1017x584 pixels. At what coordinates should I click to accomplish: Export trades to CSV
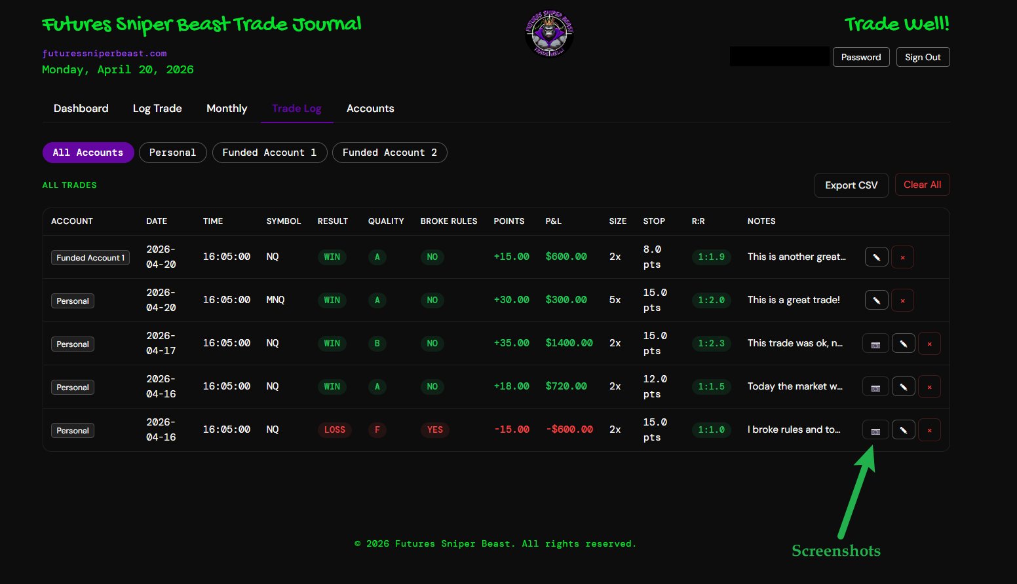coord(851,185)
